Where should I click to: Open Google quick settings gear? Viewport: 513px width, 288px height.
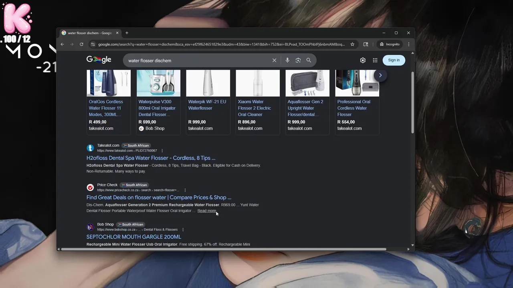click(x=363, y=60)
